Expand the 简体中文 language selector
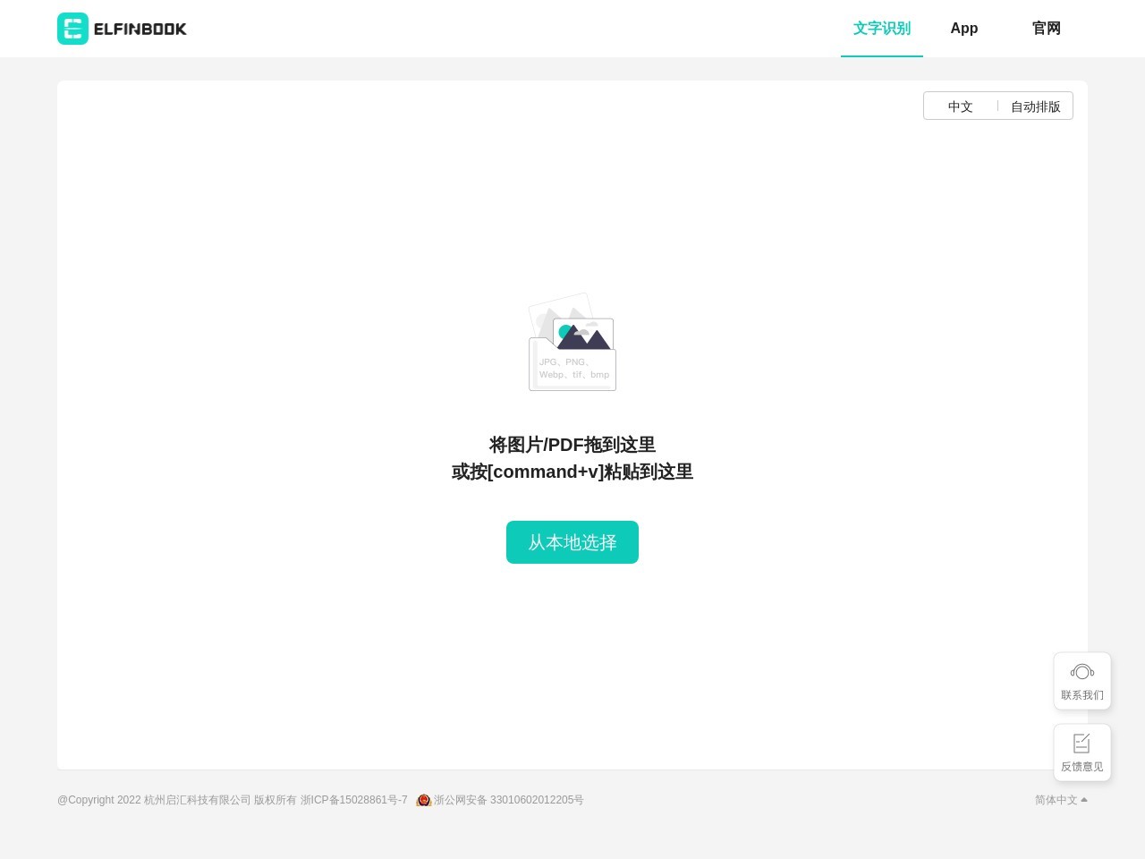The image size is (1145, 859). tap(1056, 800)
